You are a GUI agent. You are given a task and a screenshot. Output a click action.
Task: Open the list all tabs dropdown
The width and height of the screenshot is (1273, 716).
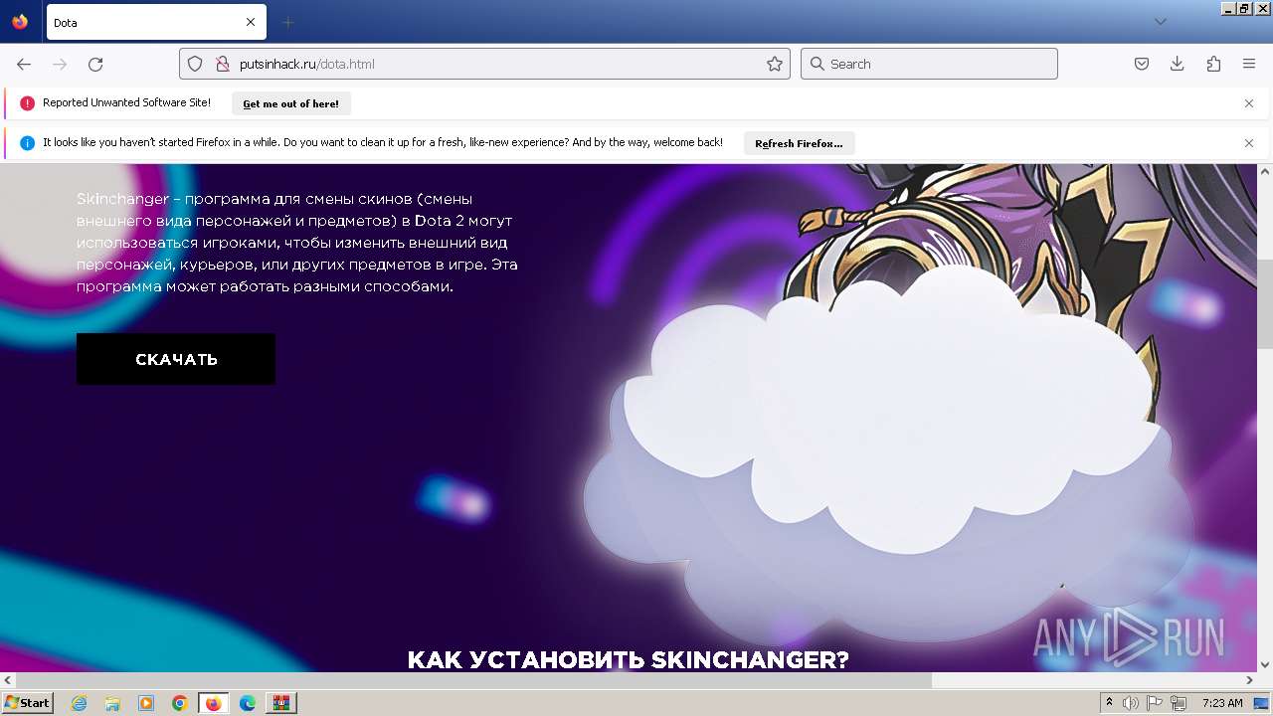[x=1160, y=22]
